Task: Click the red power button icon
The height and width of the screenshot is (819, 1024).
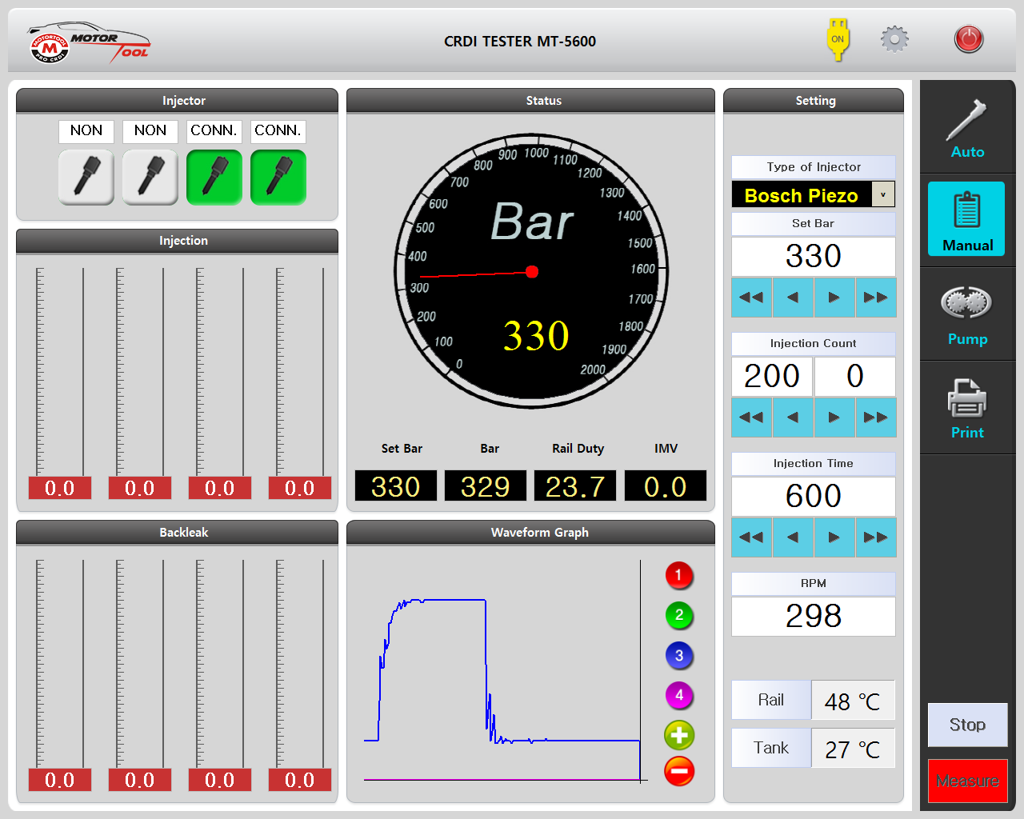Action: point(968,39)
